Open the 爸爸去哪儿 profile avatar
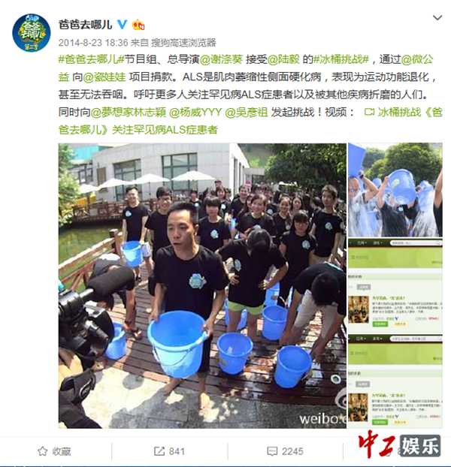Viewport: 451px width, 467px height. [x=32, y=32]
